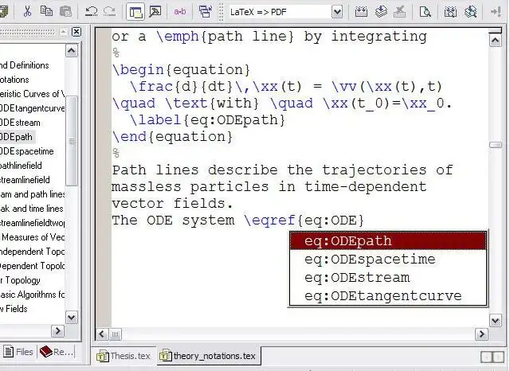This screenshot has width=510, height=371.
Task: Undo the last edit
Action: coord(91,12)
